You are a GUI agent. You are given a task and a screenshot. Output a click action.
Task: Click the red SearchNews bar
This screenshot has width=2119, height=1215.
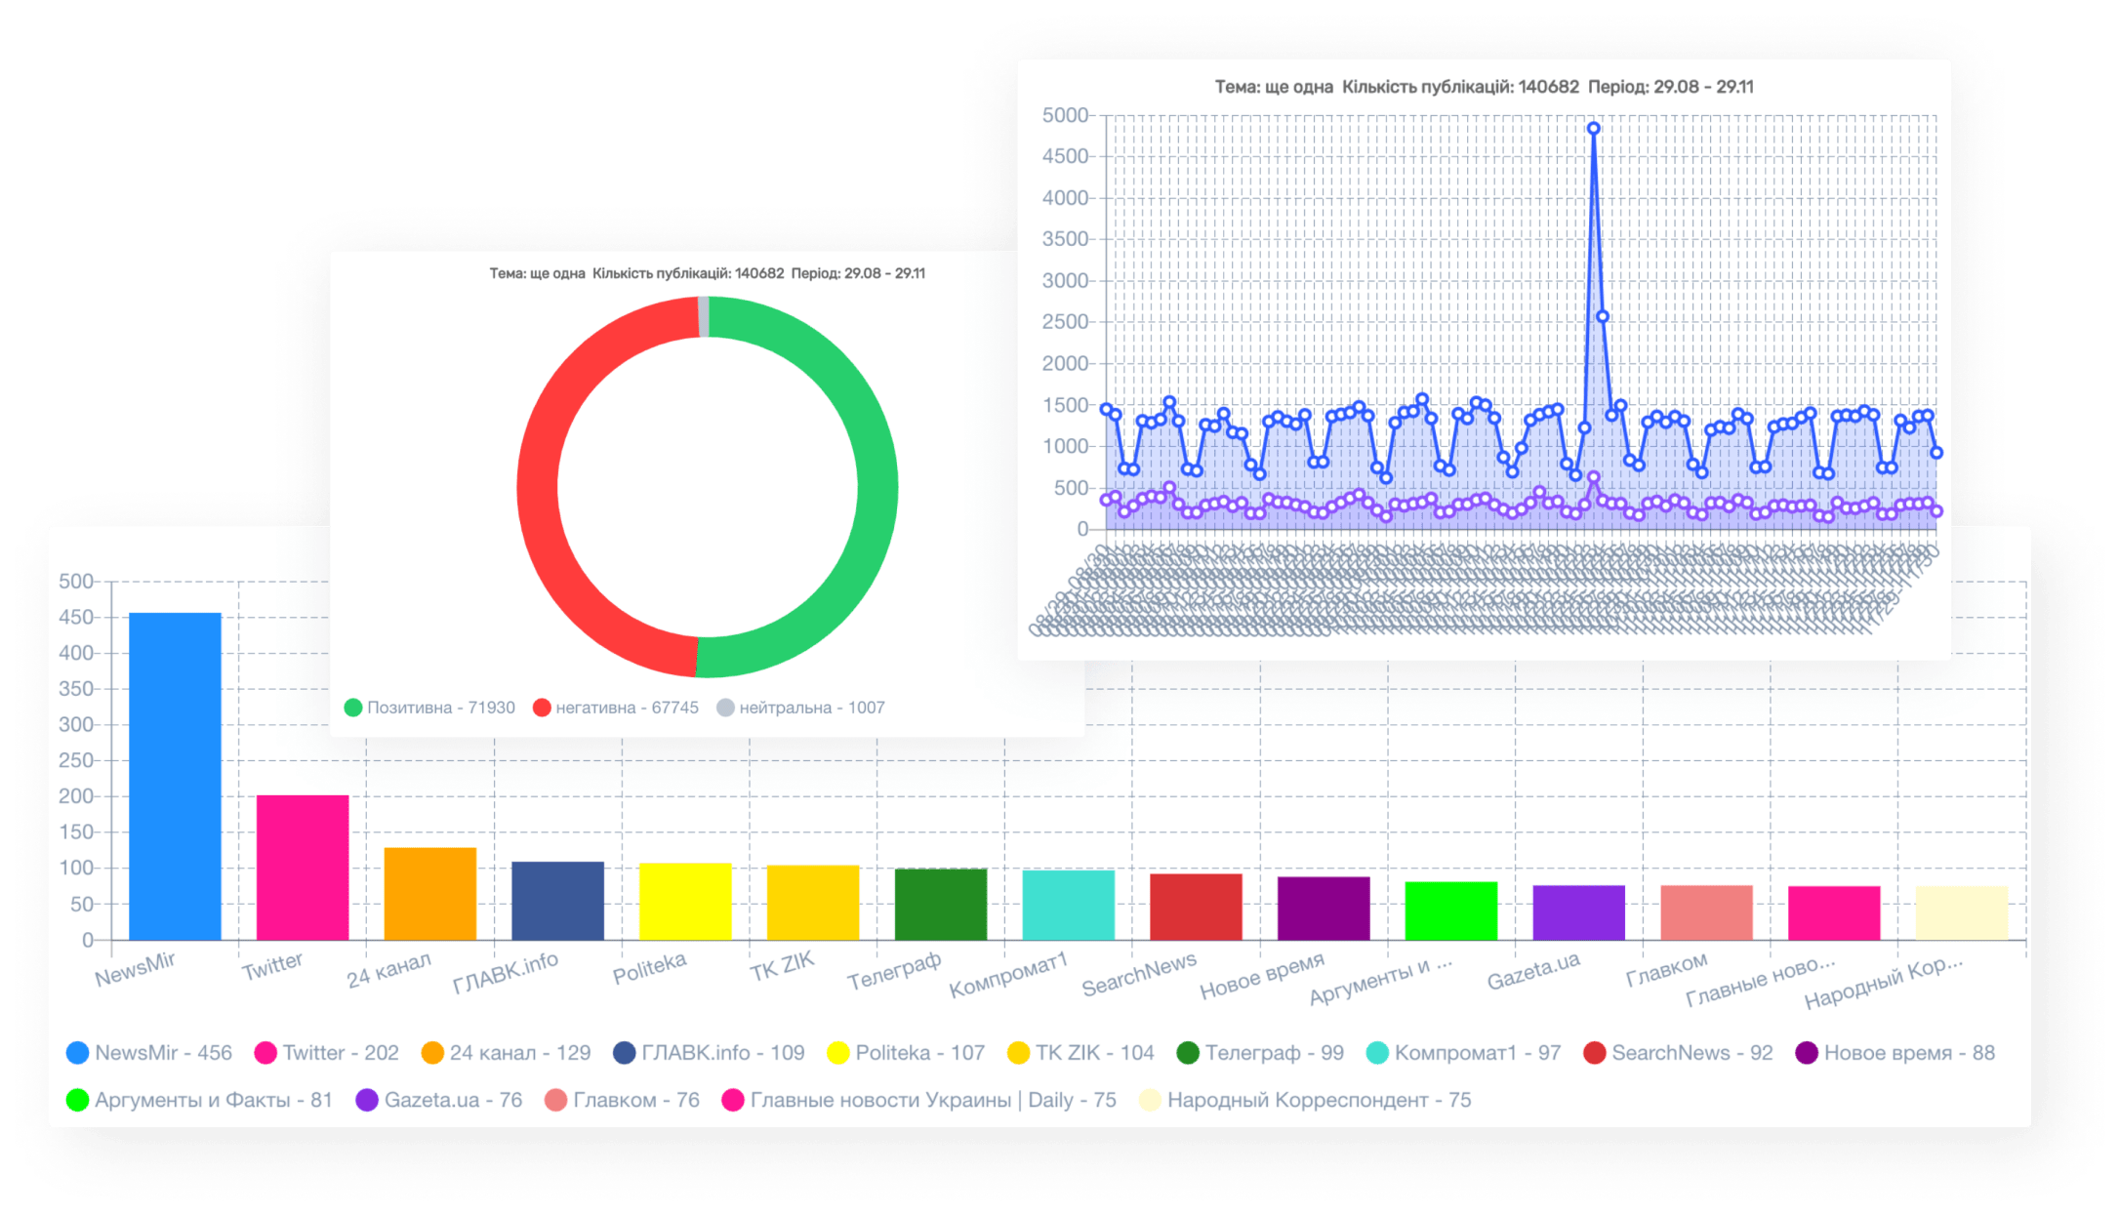click(1197, 908)
